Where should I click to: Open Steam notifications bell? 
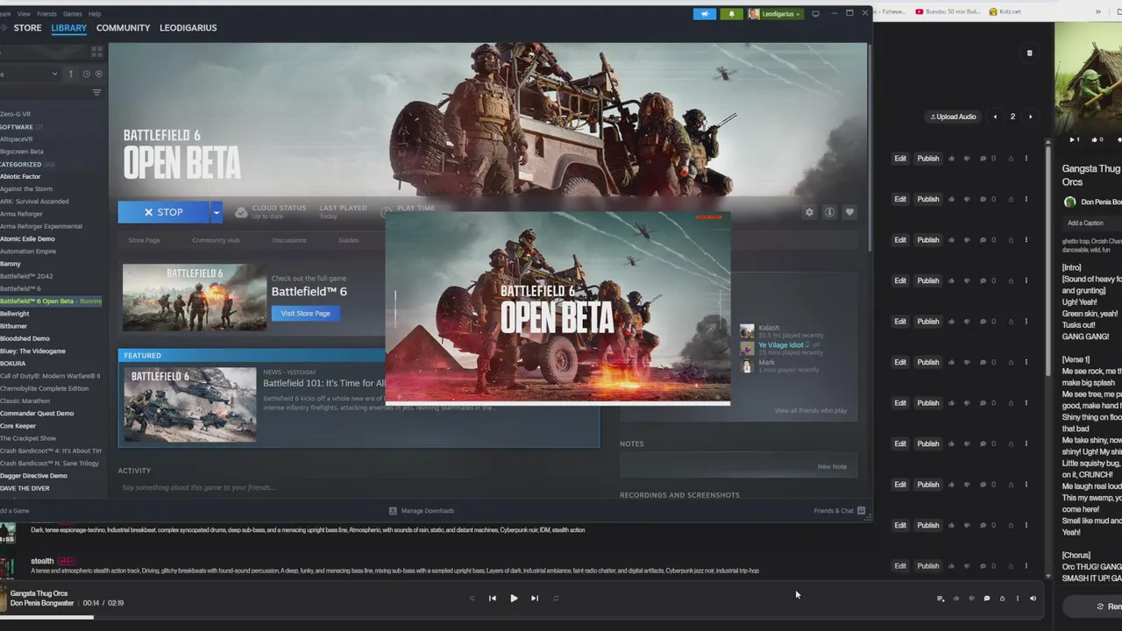[x=731, y=14]
